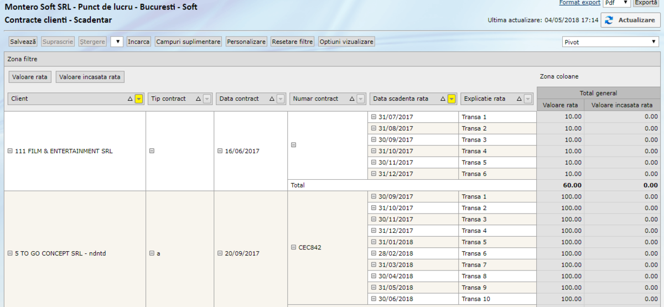Open grey filter icon on Explicatie rata
Image resolution: width=664 pixels, height=307 pixels.
click(530, 99)
